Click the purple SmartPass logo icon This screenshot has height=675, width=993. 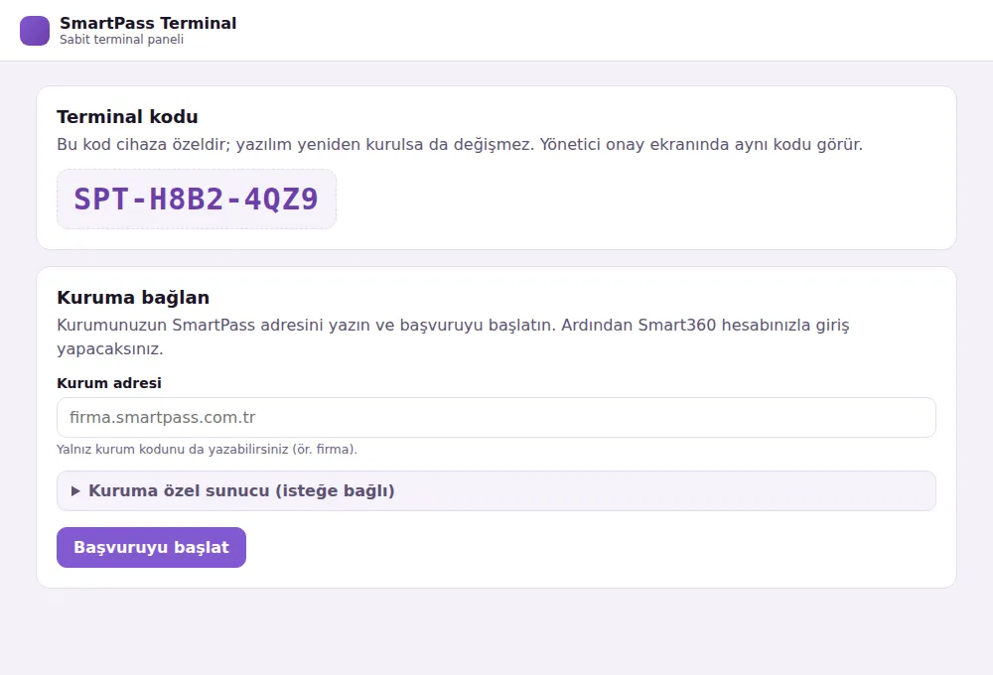[x=35, y=31]
